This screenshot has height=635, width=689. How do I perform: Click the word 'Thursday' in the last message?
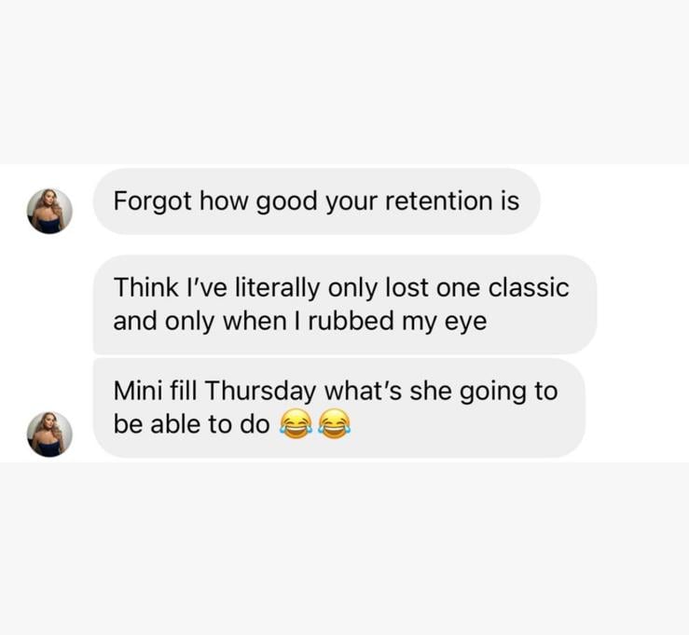click(x=260, y=392)
